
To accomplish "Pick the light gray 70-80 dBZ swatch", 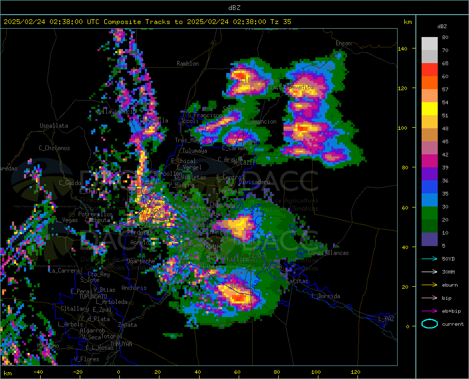I will click(x=429, y=44).
